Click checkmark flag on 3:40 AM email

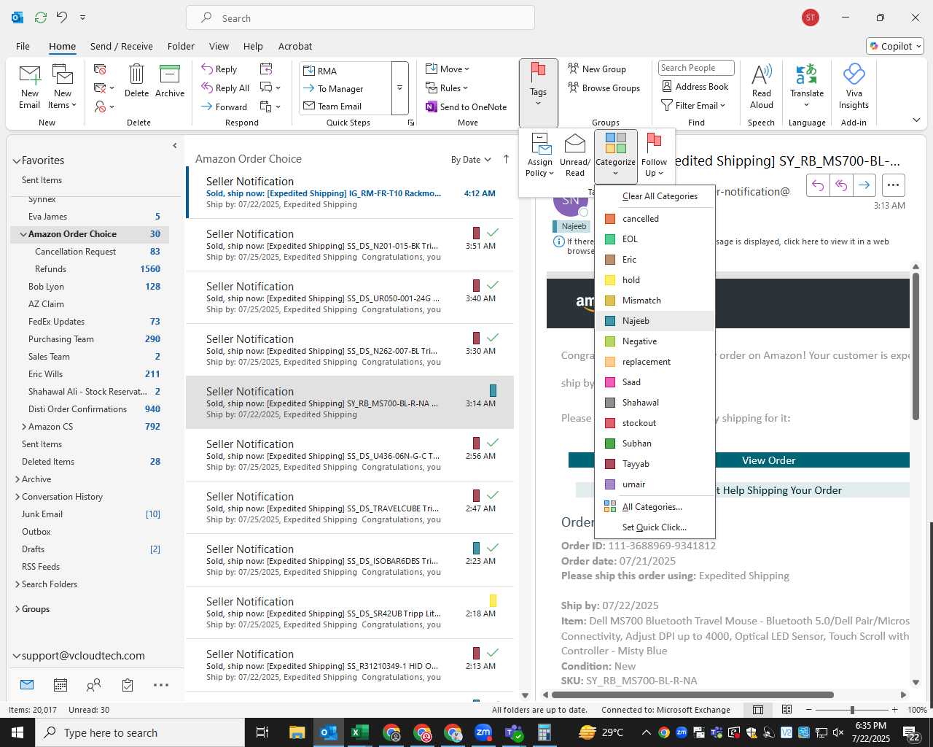pyautogui.click(x=493, y=285)
